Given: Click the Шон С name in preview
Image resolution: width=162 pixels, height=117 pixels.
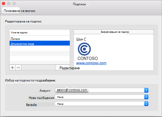Looking at the screenshot, I should click(x=81, y=39).
